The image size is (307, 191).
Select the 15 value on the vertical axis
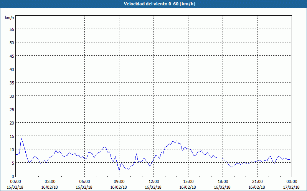(x=12, y=136)
